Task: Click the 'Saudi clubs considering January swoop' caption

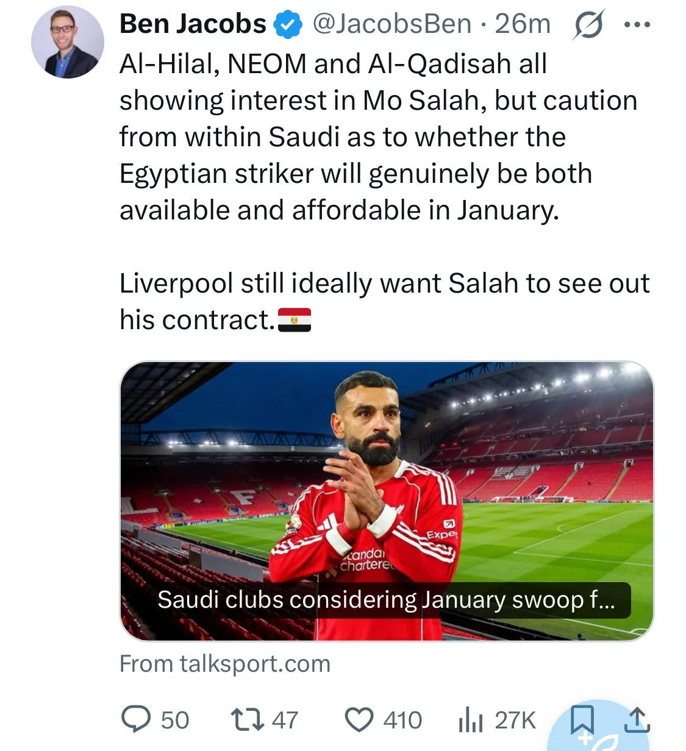Action: (x=387, y=600)
